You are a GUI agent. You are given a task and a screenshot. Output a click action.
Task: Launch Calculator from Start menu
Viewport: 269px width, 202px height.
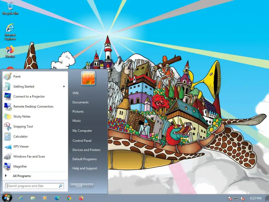pyautogui.click(x=35, y=137)
